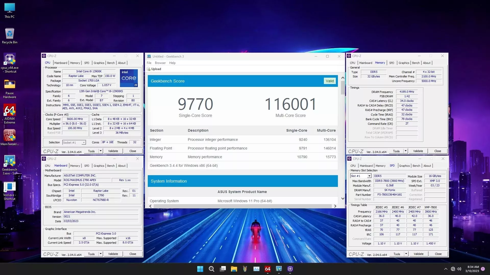Open the Recycle Bin
The width and height of the screenshot is (490, 275).
(x=9, y=34)
